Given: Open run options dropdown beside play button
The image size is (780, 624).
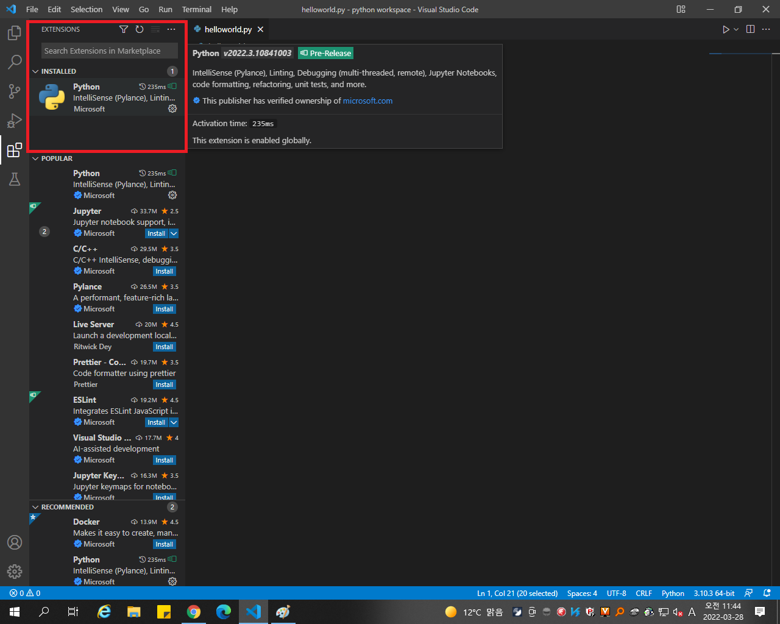Looking at the screenshot, I should point(736,29).
